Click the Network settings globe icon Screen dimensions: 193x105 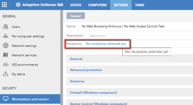[6, 46]
